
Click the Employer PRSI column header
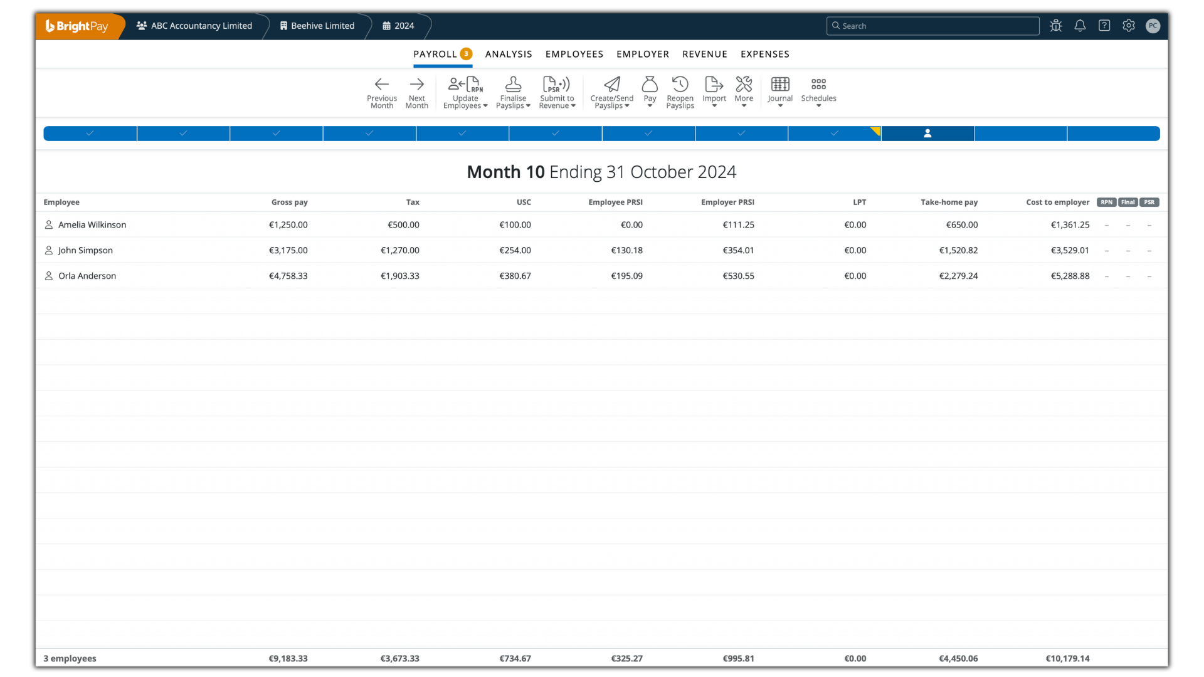point(727,202)
